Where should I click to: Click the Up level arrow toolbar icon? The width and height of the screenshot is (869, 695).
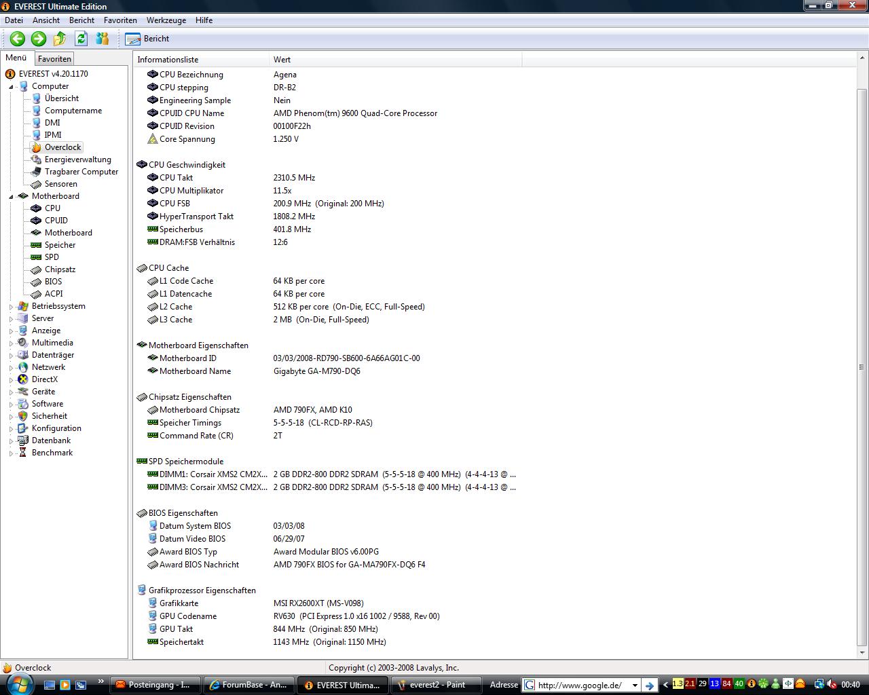click(x=60, y=39)
